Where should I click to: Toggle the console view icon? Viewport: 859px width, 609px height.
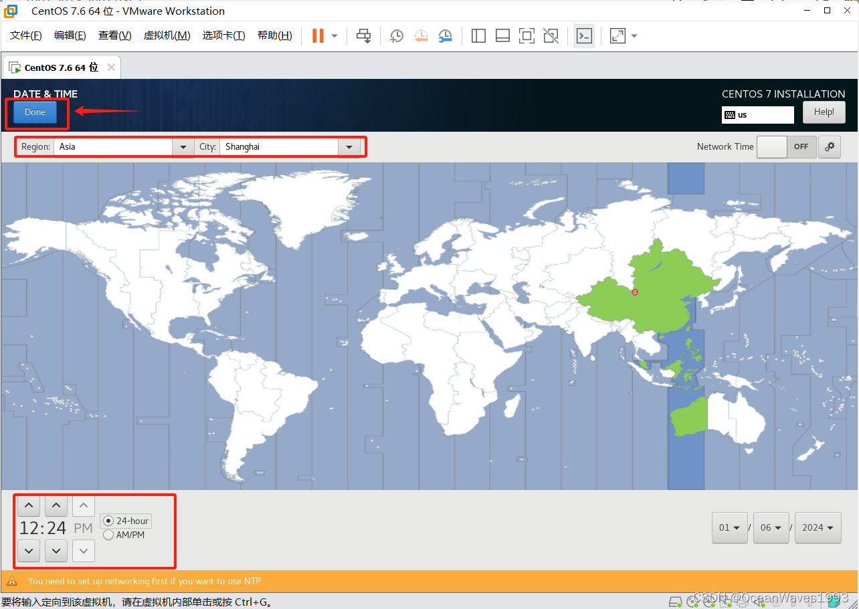(x=584, y=35)
